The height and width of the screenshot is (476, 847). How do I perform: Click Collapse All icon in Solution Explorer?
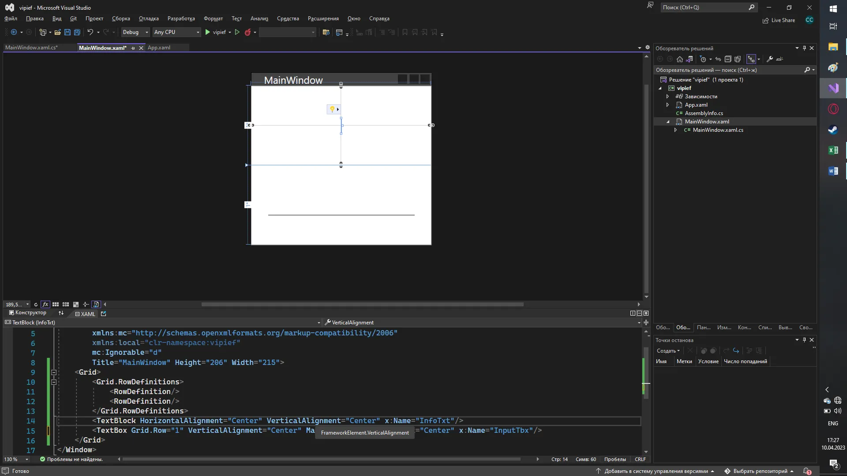click(728, 59)
